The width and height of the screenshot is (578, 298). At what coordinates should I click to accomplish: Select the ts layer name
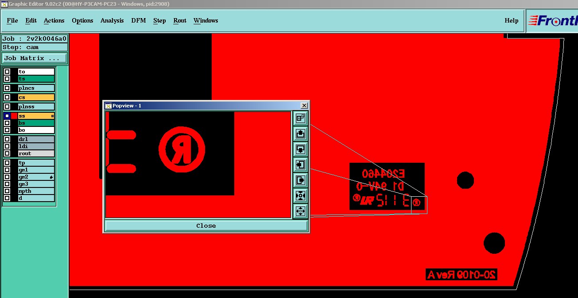tap(36, 79)
